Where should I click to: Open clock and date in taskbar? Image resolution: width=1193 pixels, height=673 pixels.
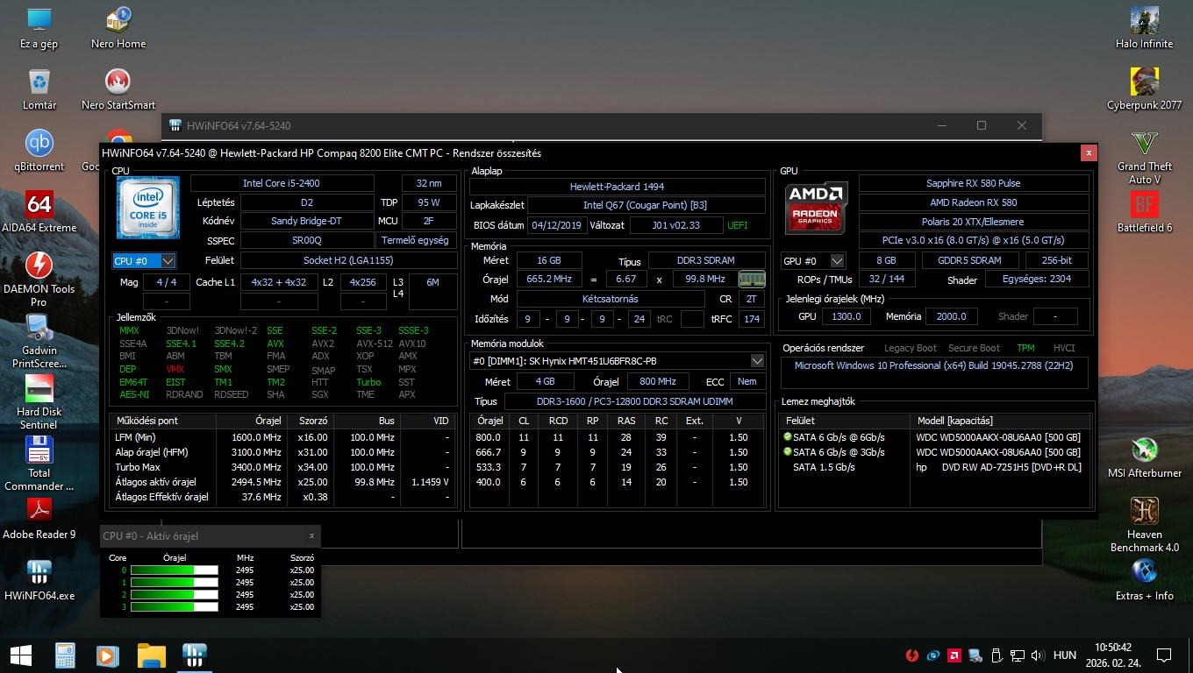click(x=1112, y=655)
